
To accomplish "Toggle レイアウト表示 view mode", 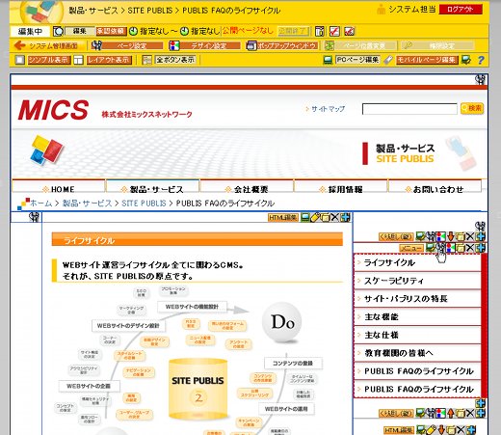I will click(x=109, y=60).
